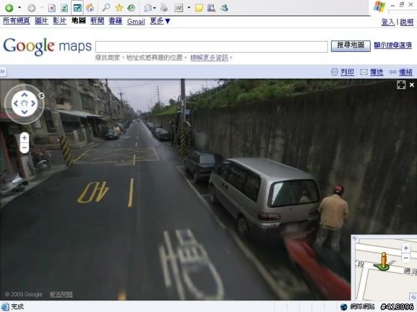This screenshot has width=417, height=312.
Task: Click the 網際網路 zone status indicator
Action: click(358, 307)
